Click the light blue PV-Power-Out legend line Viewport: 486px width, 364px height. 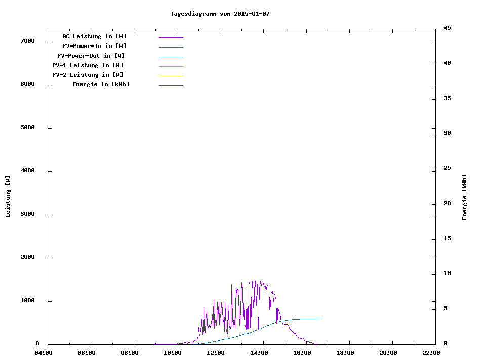pos(171,57)
